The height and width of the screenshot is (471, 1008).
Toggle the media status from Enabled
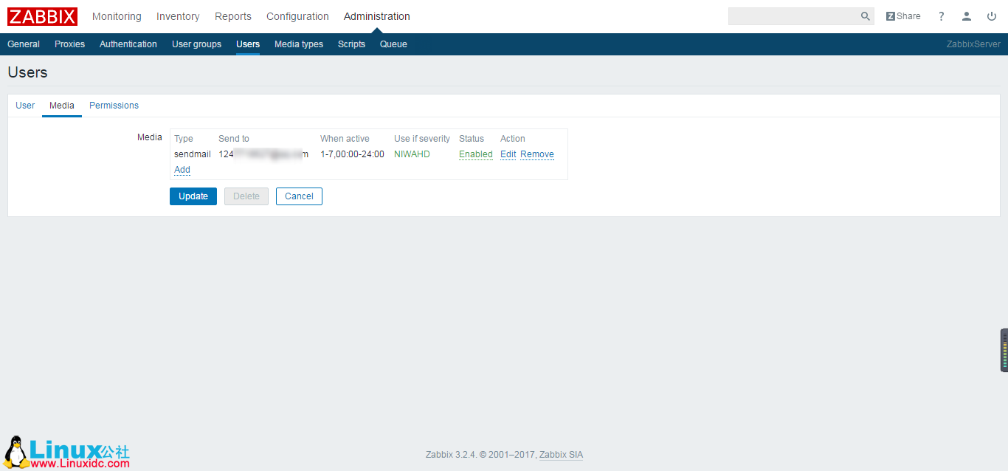click(475, 154)
